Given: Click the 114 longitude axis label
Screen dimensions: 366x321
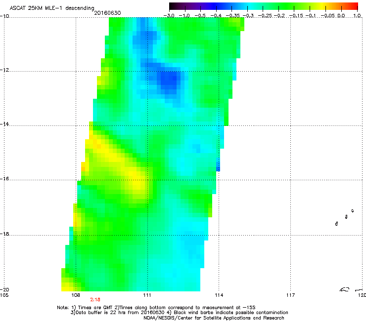Looking at the screenshot, I should pyautogui.click(x=219, y=295).
